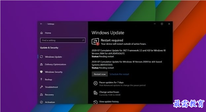Open the Windows Security shield icon

[x=41, y=72]
